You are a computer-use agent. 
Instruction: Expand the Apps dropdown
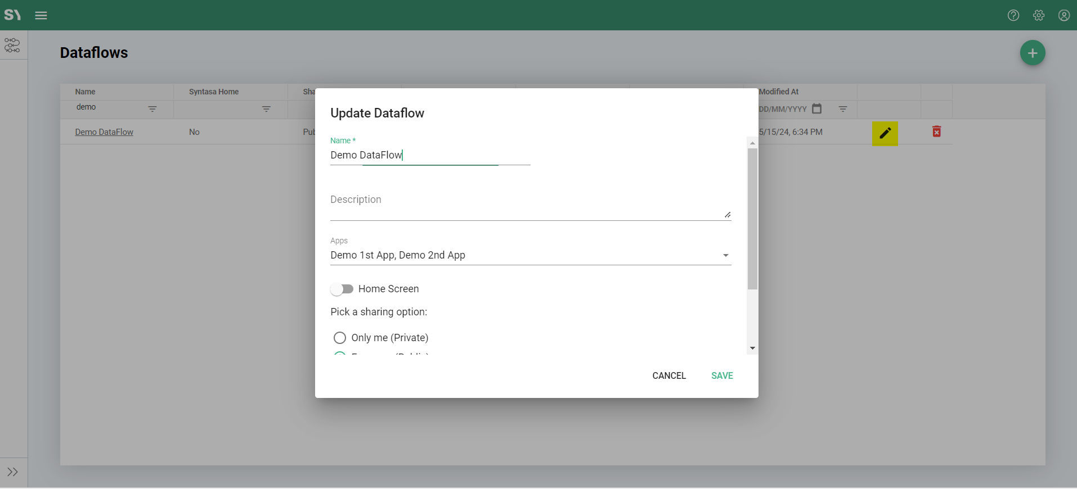click(725, 255)
